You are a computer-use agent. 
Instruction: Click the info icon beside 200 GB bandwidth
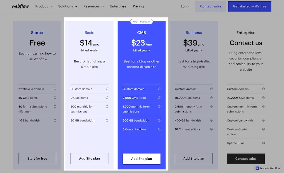pos(159,121)
